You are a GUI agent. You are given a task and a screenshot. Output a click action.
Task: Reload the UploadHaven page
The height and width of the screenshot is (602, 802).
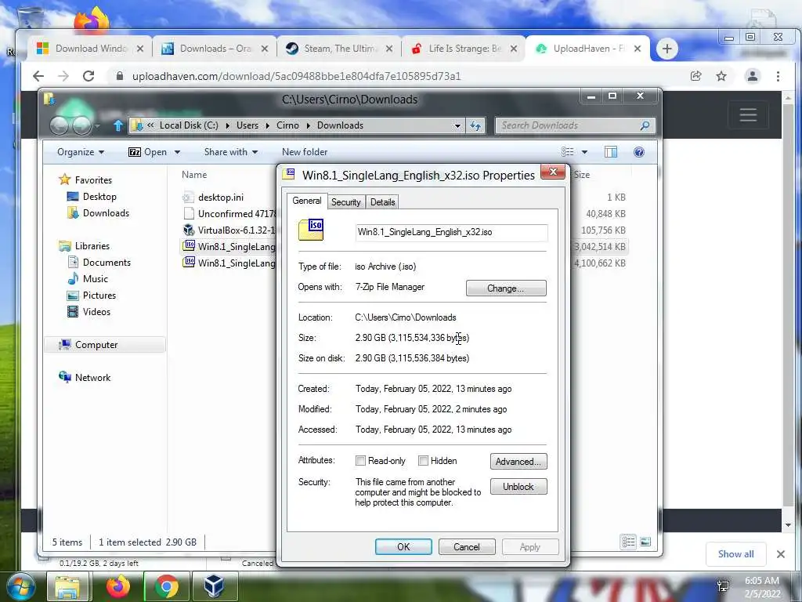click(x=89, y=76)
